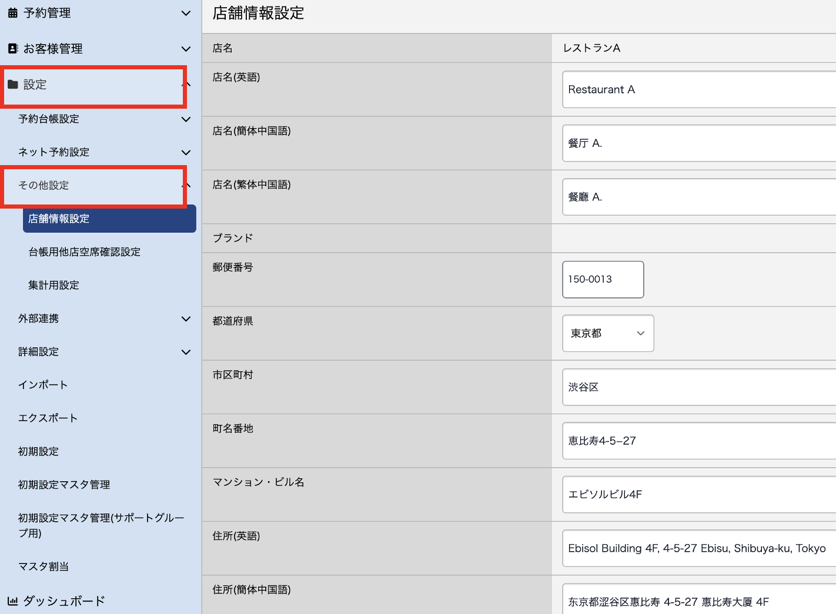Click the calendar icon beside 予約管理

coord(12,13)
